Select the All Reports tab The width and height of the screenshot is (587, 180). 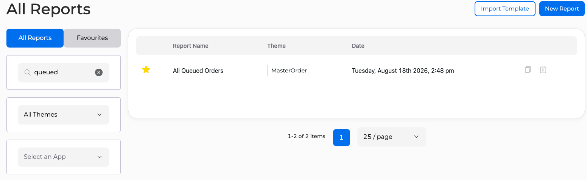[35, 38]
